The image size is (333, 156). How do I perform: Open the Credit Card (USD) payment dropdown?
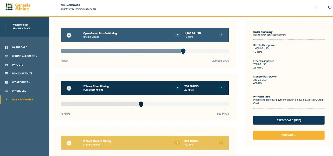coord(289,120)
